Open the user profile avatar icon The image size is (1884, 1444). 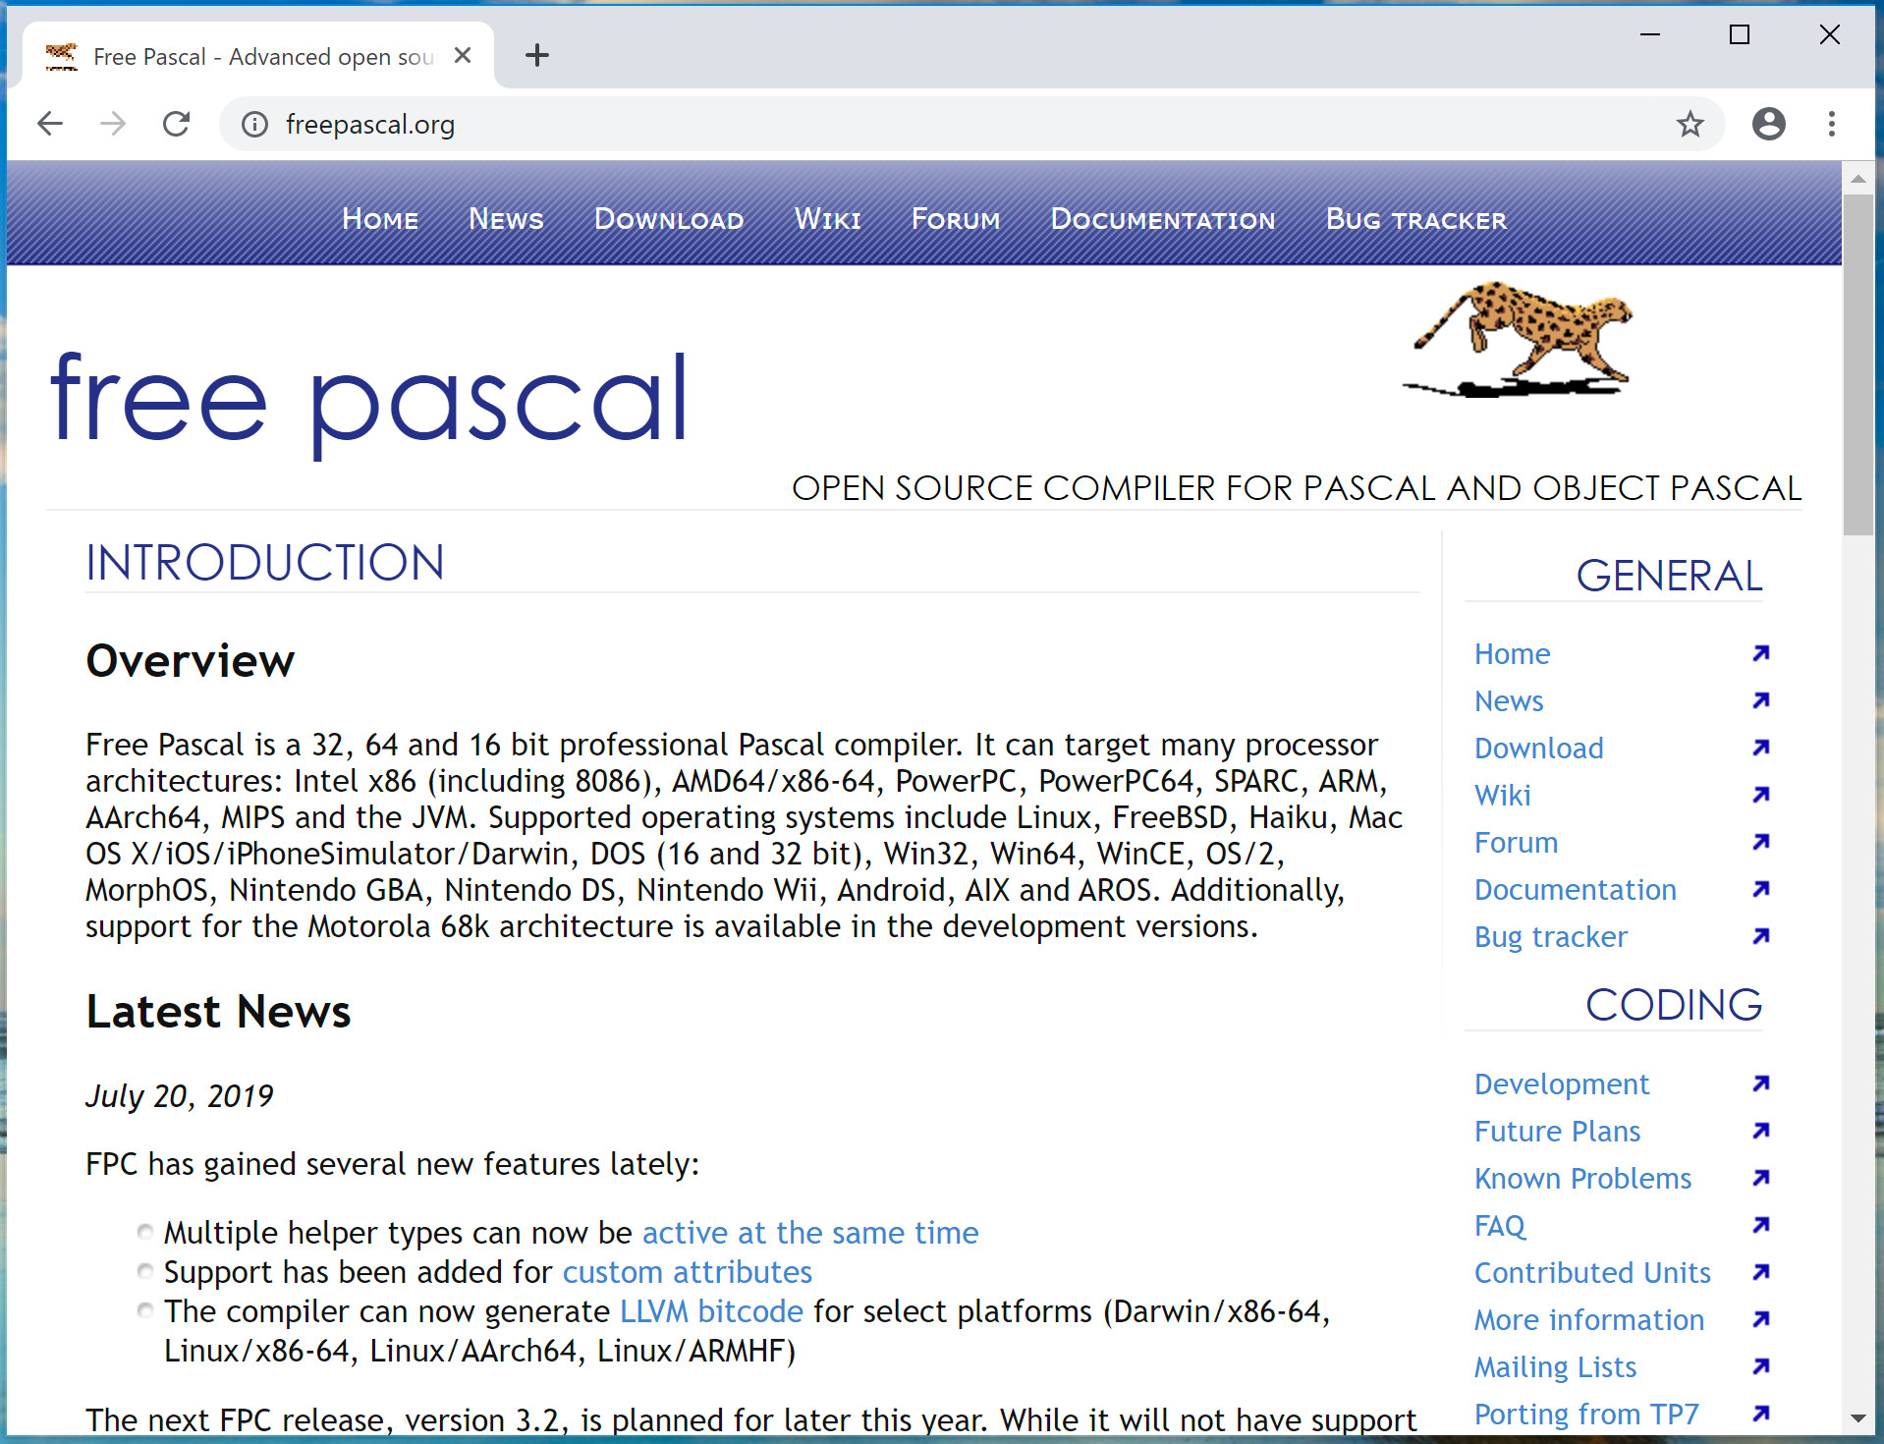(x=1768, y=124)
